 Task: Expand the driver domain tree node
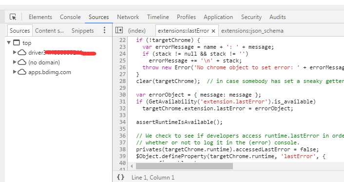coord(15,52)
